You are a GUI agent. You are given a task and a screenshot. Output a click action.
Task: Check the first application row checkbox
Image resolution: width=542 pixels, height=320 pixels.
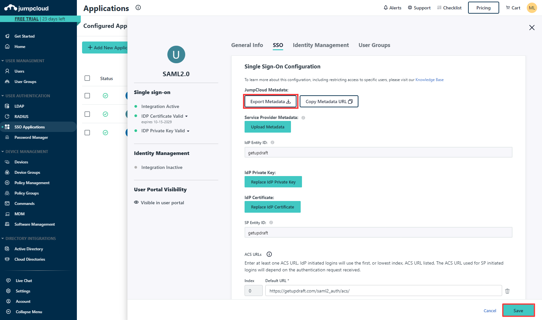pos(87,96)
